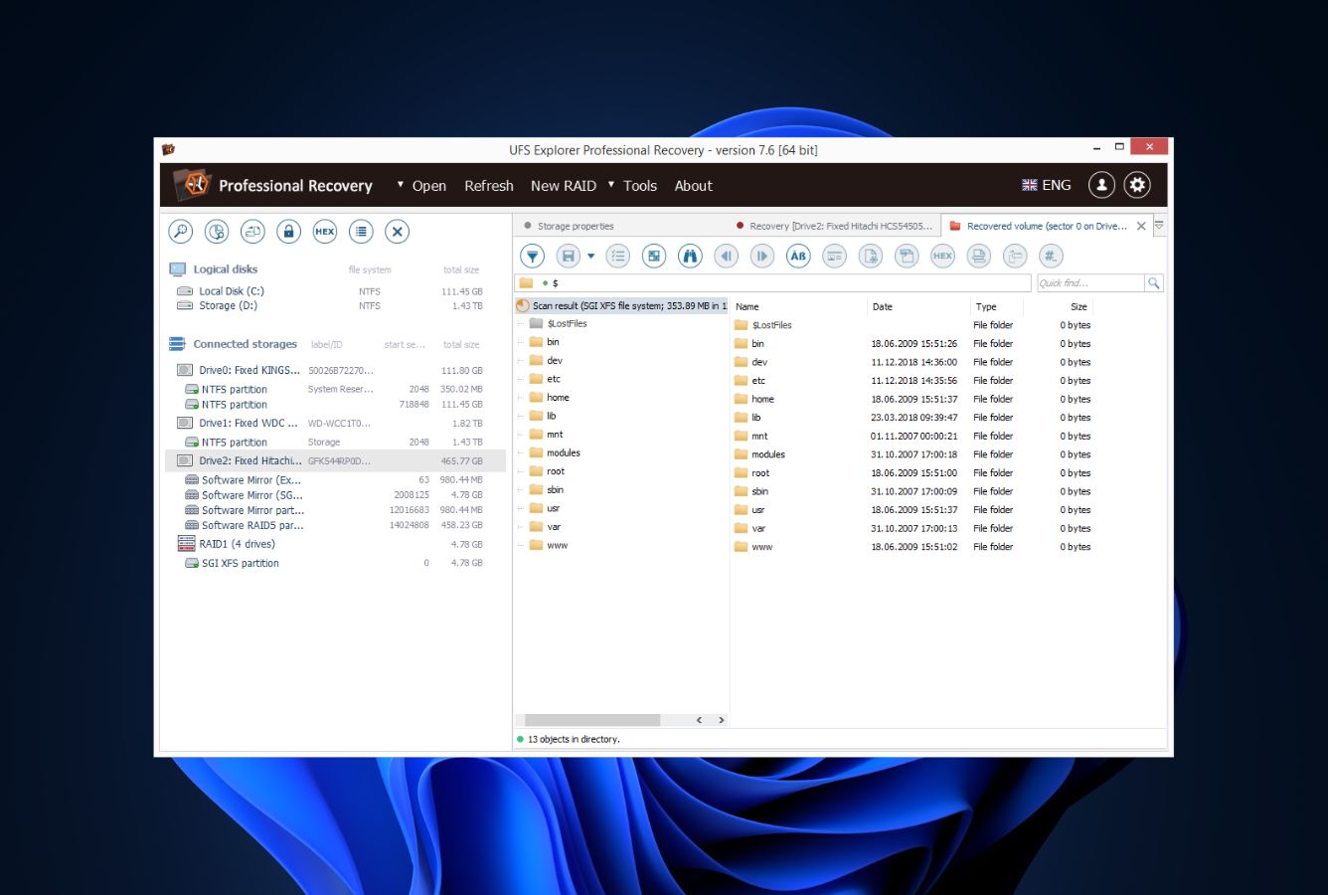
Task: Click the printer report icon
Action: pyautogui.click(x=979, y=257)
